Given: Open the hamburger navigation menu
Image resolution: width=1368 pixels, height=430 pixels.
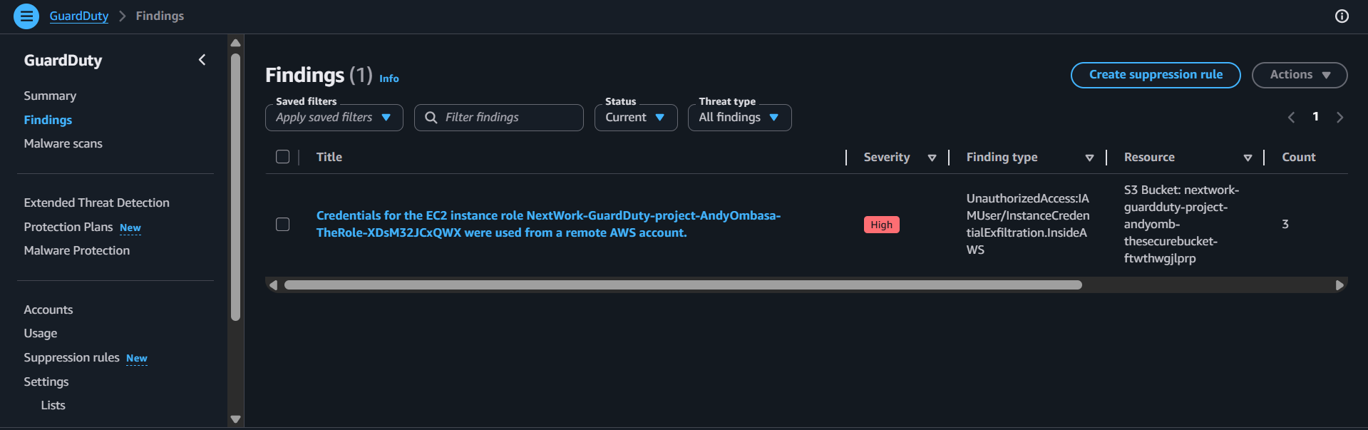Looking at the screenshot, I should pos(26,16).
